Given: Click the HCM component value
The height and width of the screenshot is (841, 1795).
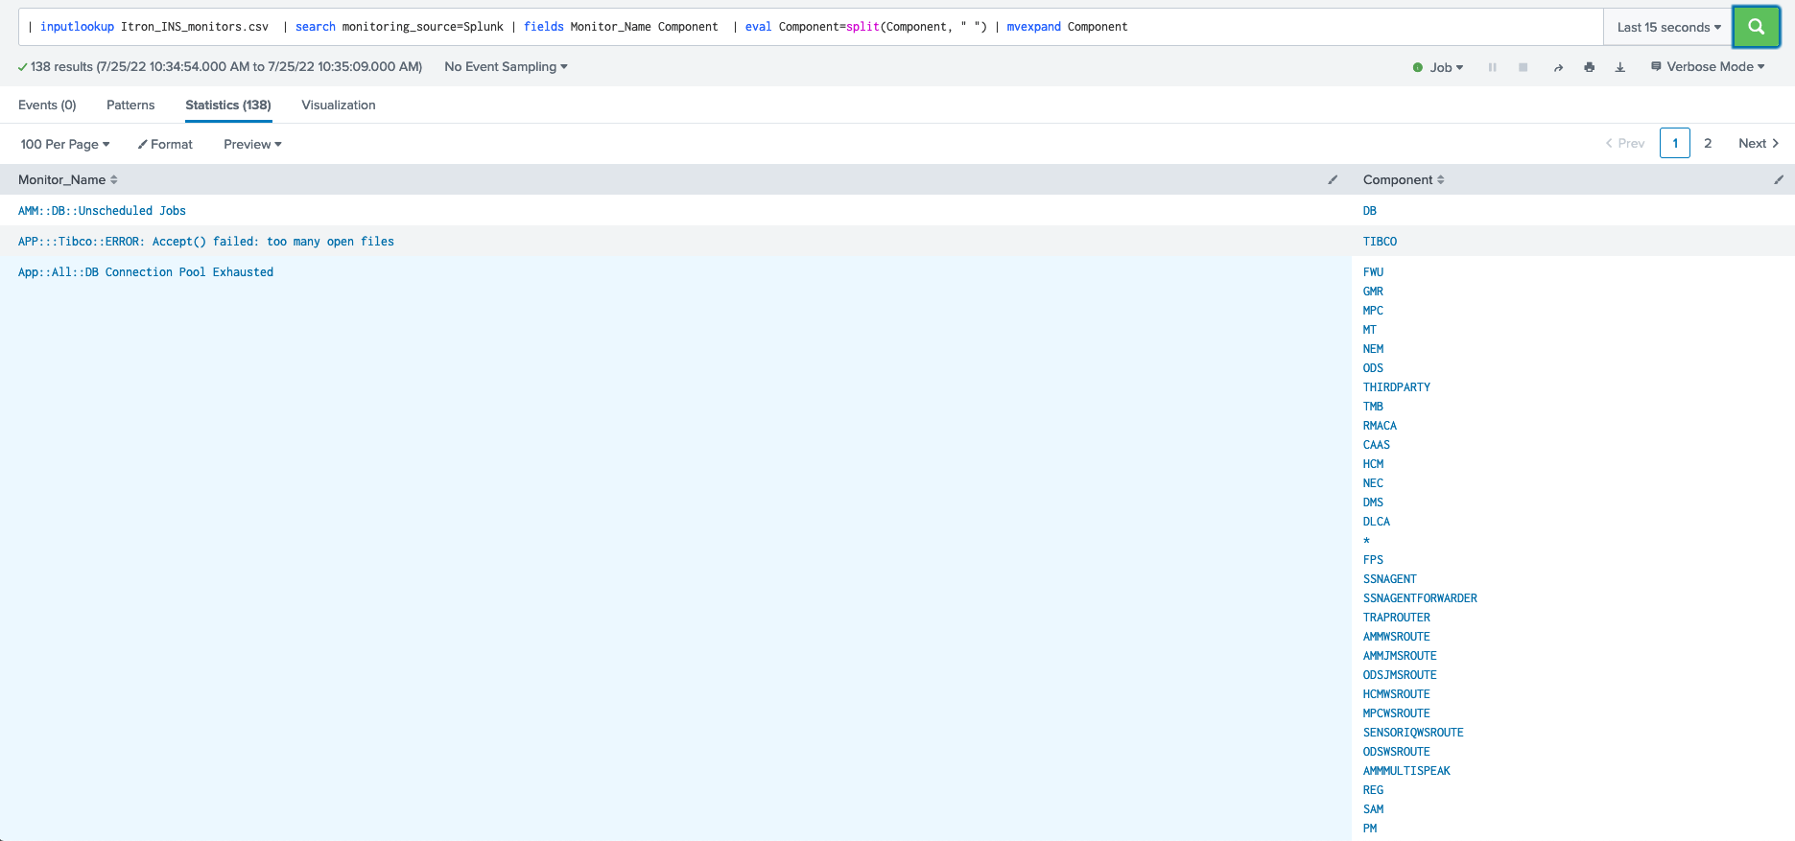Looking at the screenshot, I should pos(1373,463).
